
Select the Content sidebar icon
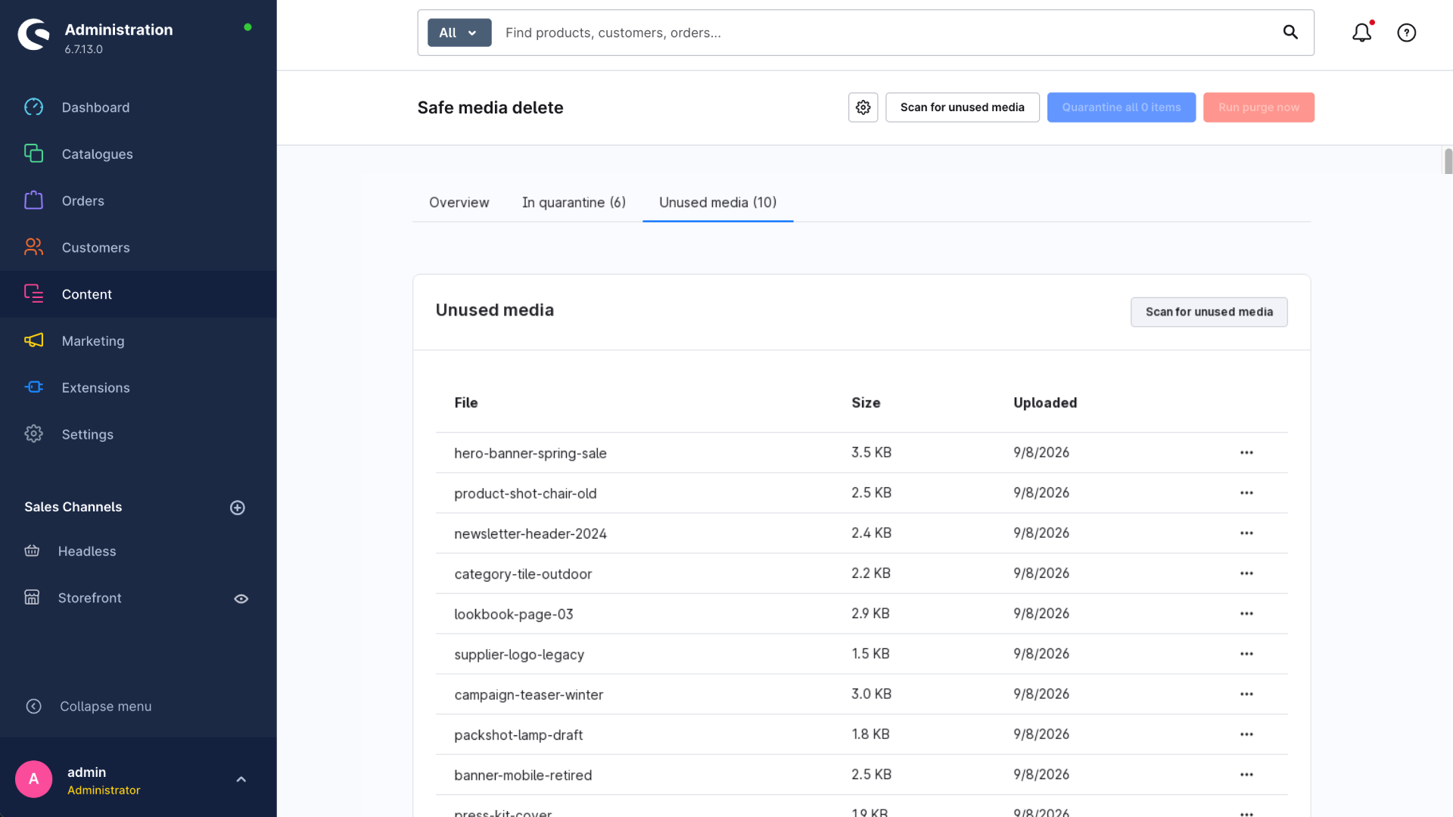click(x=34, y=294)
